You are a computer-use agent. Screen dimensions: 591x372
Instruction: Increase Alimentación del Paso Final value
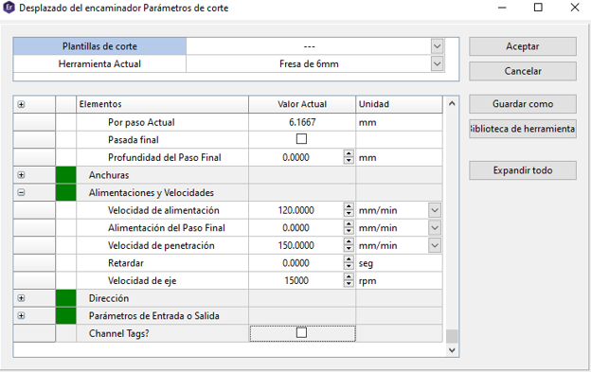(349, 224)
